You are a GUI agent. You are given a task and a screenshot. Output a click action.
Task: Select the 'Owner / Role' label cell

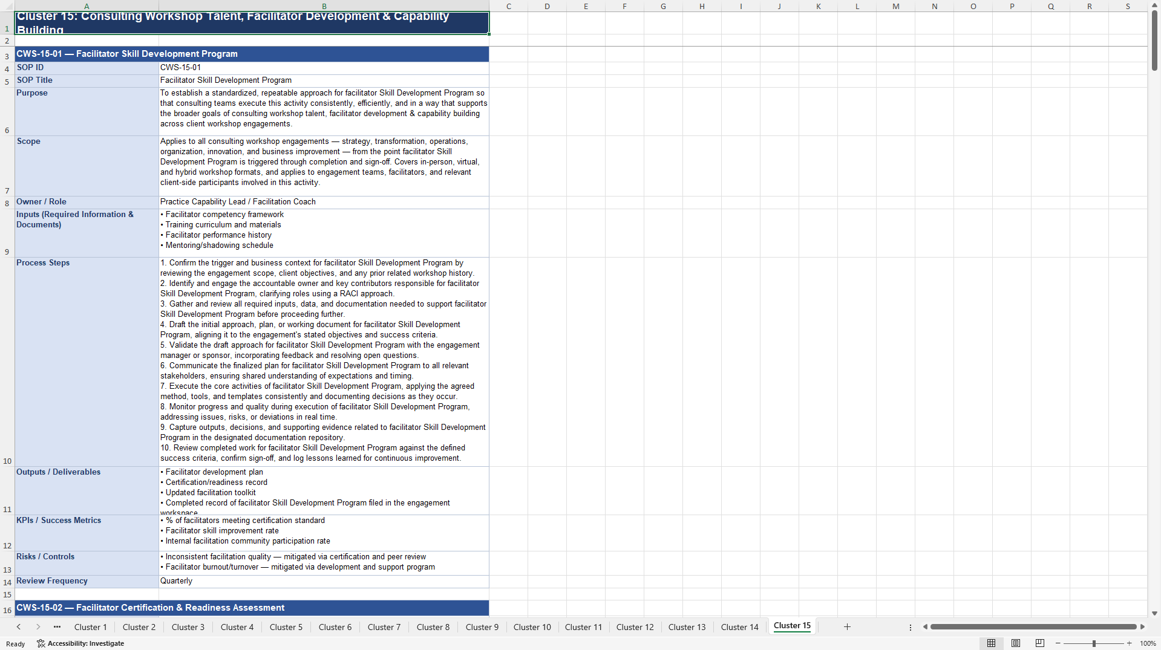click(x=87, y=202)
